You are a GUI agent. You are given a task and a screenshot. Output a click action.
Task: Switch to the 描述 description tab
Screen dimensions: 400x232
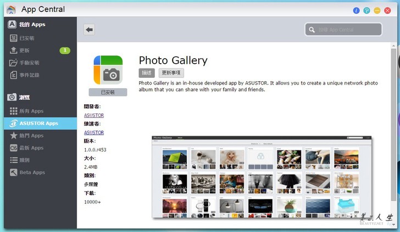coord(147,73)
